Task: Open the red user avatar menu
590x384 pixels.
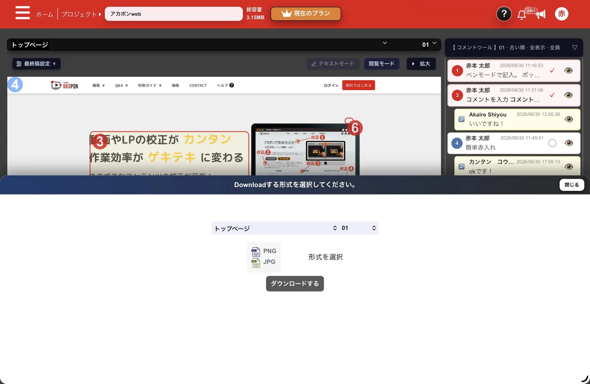Action: (562, 14)
